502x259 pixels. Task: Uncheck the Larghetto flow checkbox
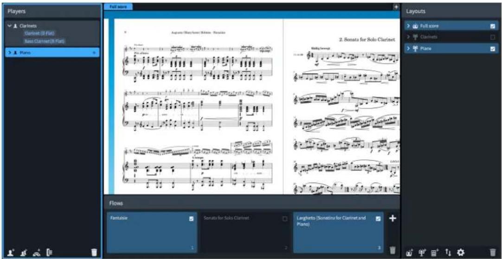[x=378, y=219]
